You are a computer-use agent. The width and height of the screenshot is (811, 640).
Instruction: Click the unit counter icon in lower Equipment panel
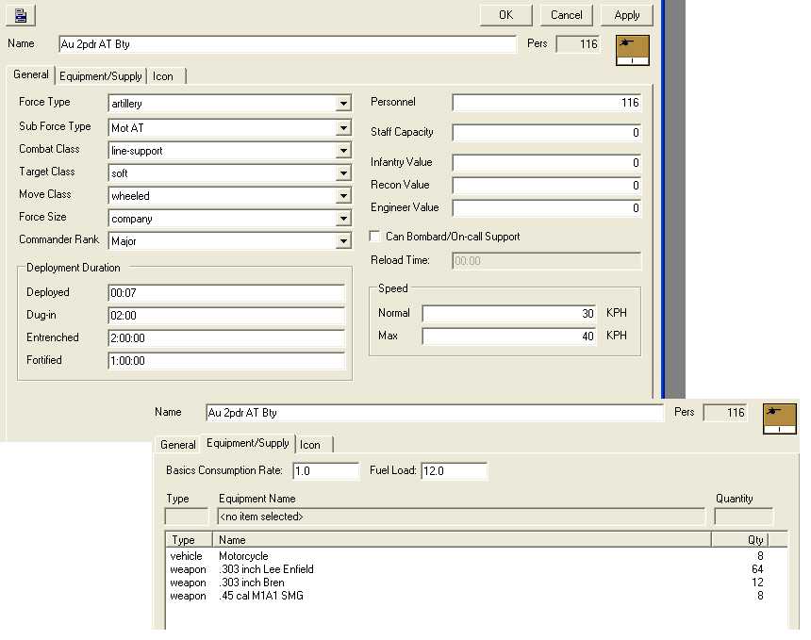[x=780, y=418]
